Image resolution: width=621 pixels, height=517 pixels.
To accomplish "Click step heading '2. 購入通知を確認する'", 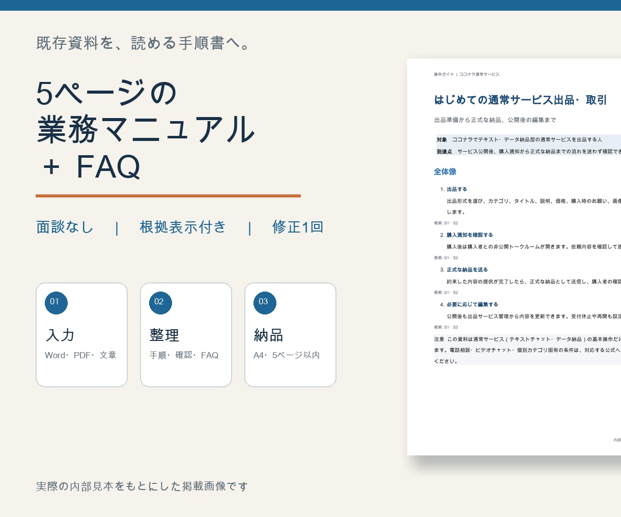I will coord(466,235).
